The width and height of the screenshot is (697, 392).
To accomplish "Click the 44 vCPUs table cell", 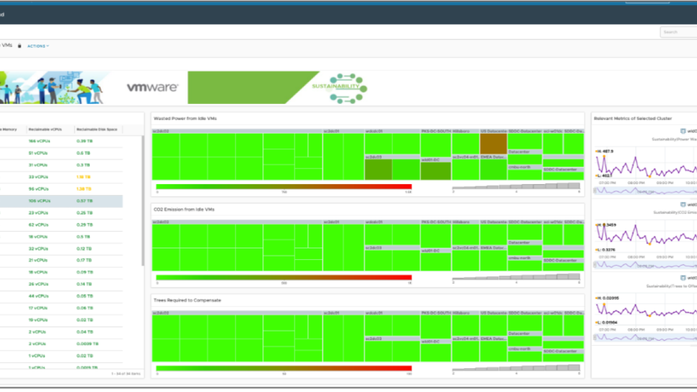I will (x=38, y=296).
